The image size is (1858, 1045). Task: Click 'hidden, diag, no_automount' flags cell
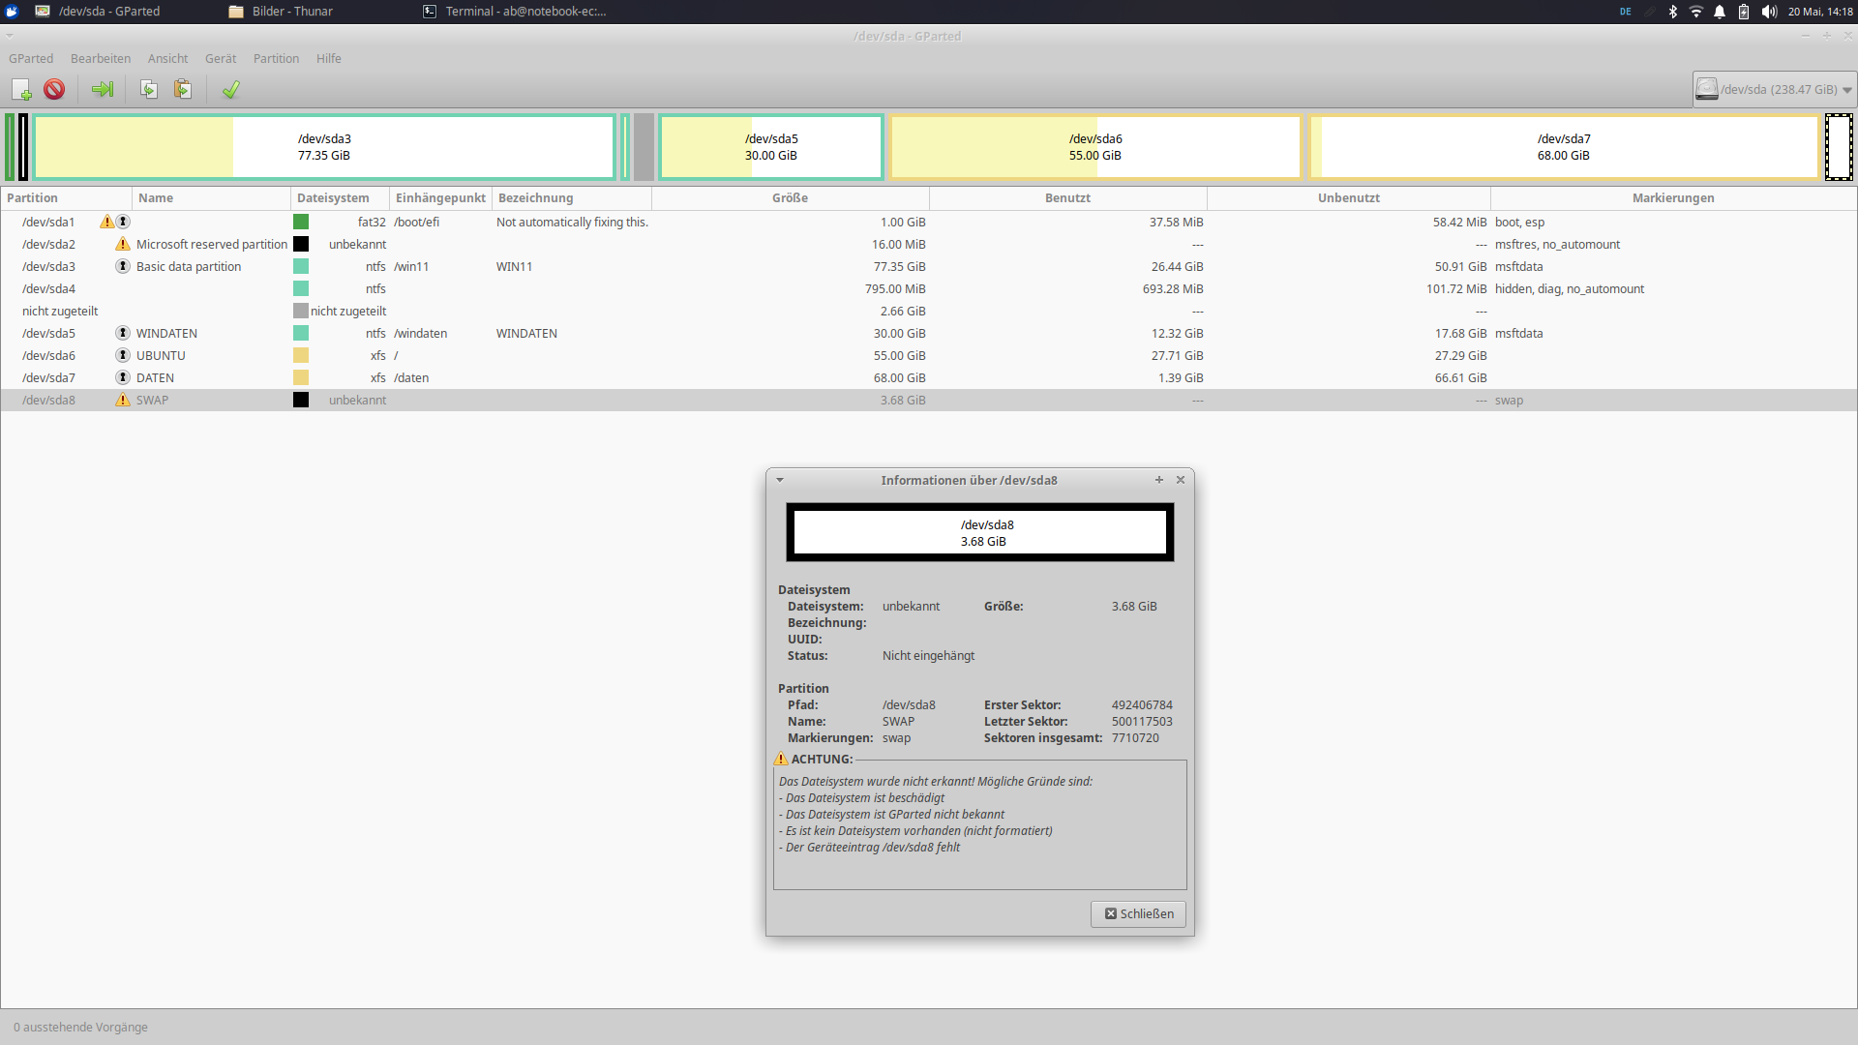coord(1569,289)
